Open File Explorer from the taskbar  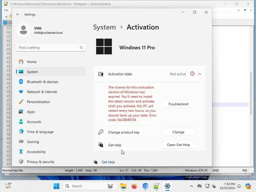[x=123, y=186]
